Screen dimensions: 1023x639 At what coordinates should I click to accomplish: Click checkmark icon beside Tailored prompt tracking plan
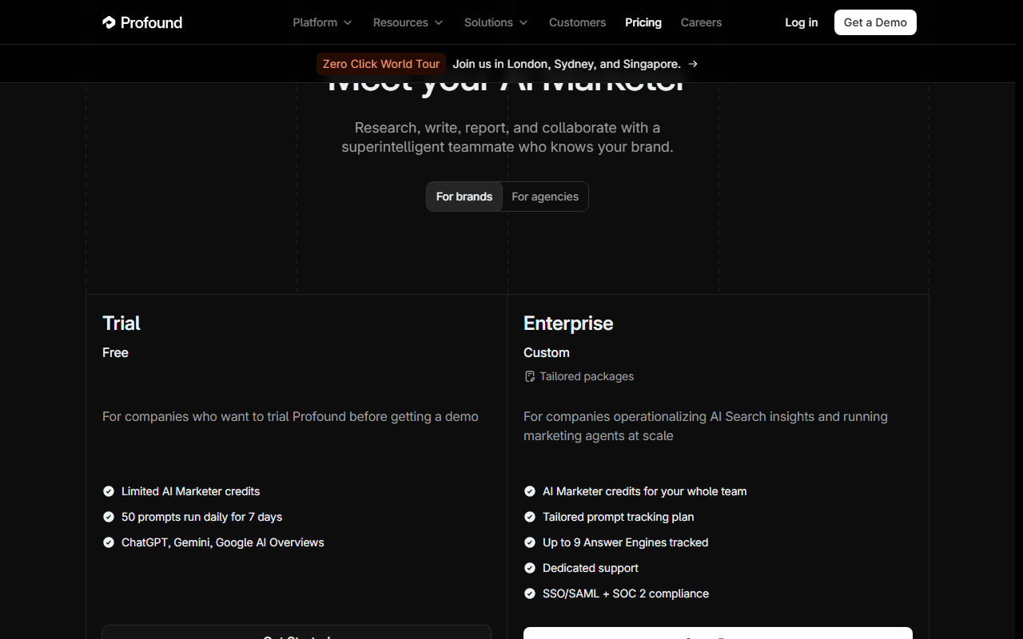tap(529, 517)
